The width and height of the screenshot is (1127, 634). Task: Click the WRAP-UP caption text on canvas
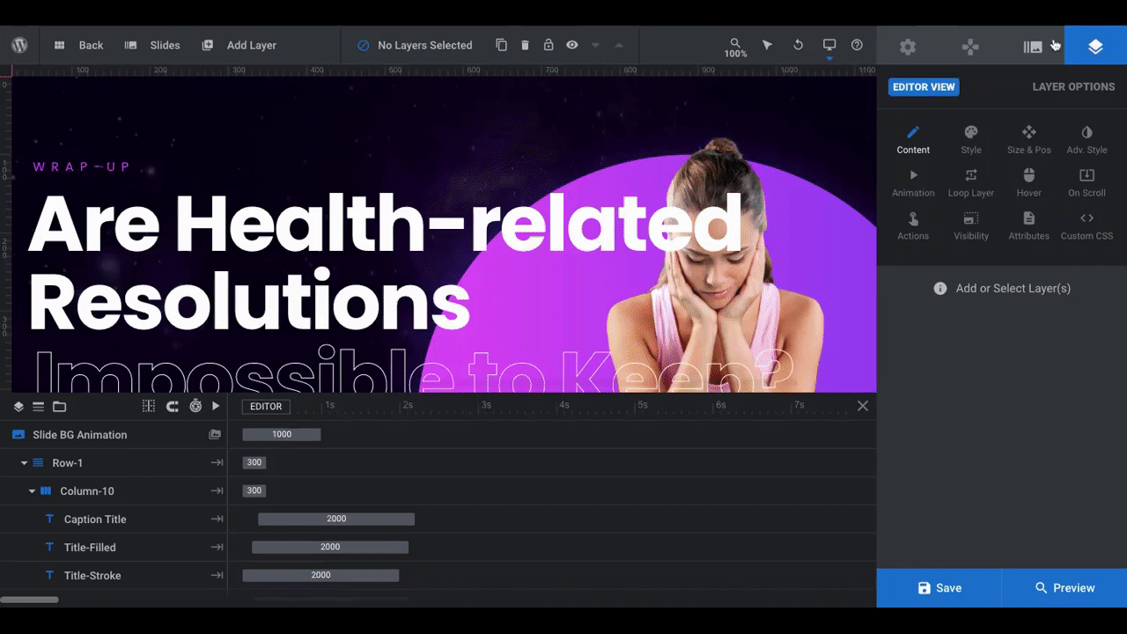[x=81, y=166]
